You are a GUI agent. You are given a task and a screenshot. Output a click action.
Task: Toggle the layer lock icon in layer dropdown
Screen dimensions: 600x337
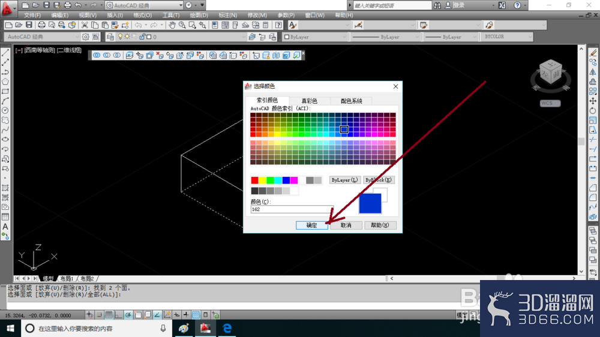(x=142, y=37)
